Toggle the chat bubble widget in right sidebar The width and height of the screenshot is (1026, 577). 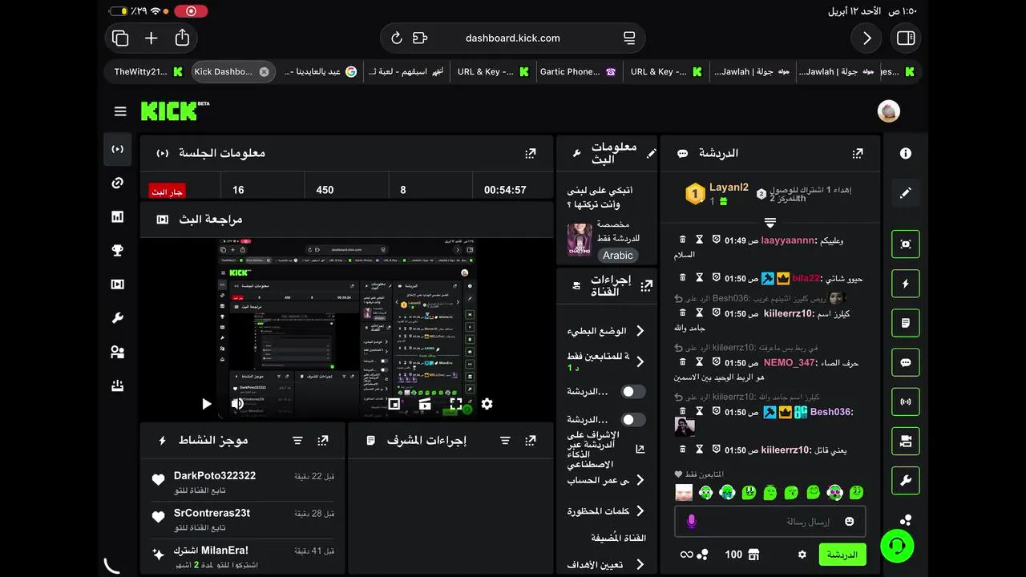[x=906, y=362]
